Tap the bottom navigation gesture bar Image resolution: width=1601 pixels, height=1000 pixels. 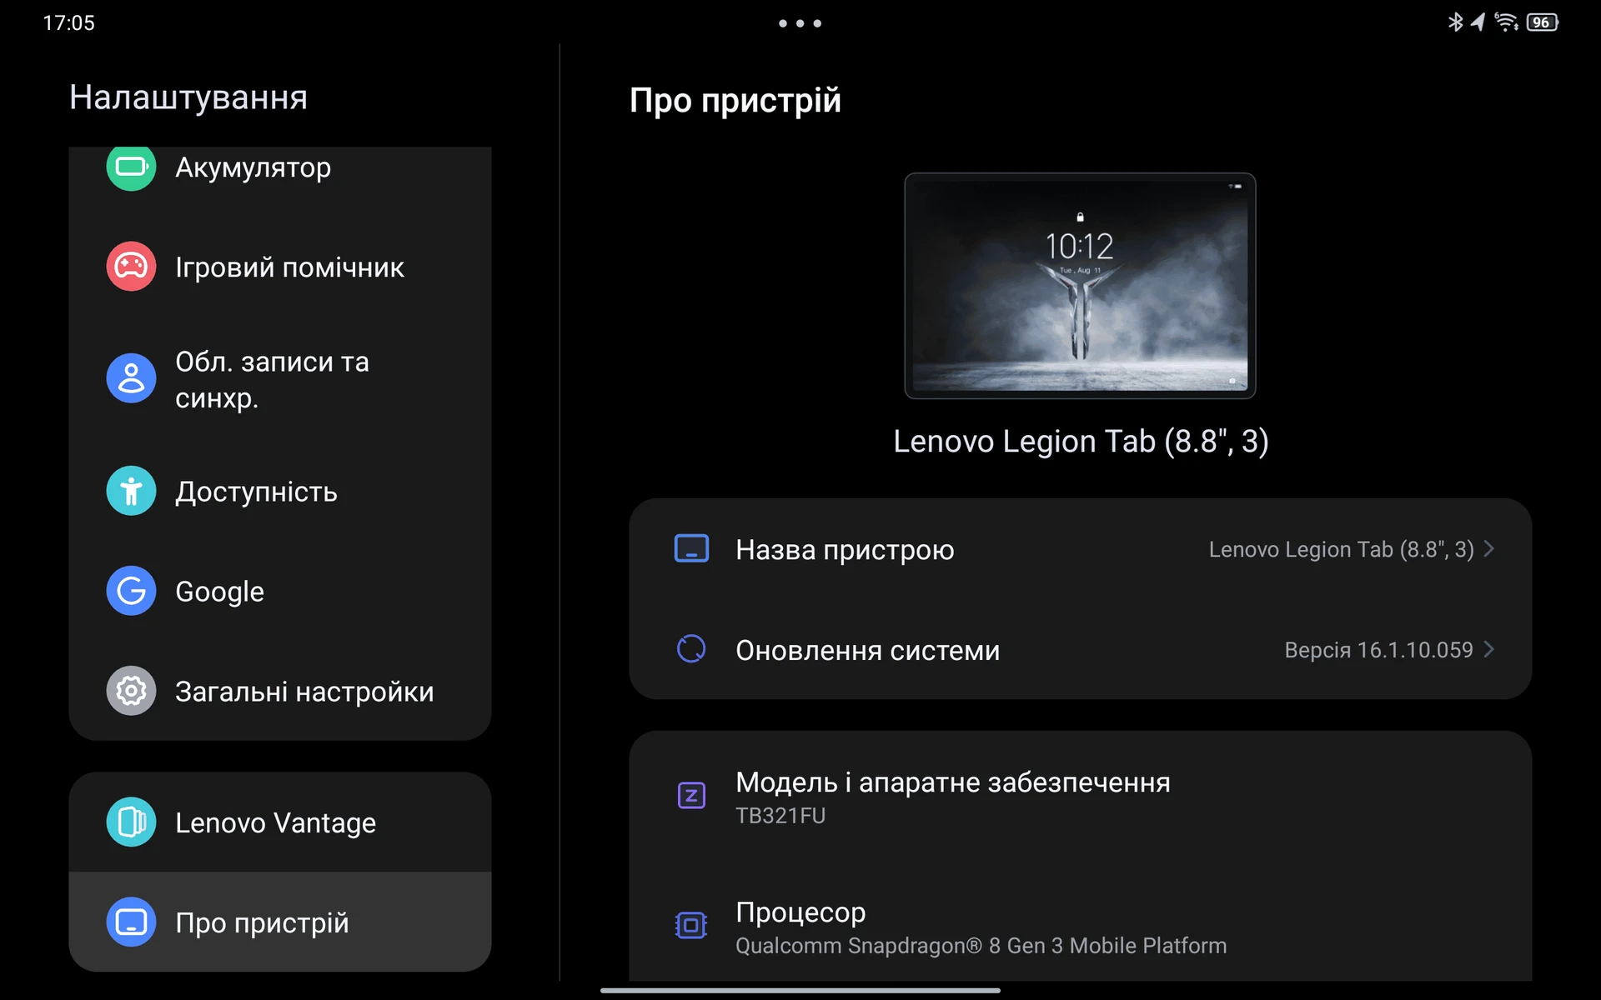(800, 991)
